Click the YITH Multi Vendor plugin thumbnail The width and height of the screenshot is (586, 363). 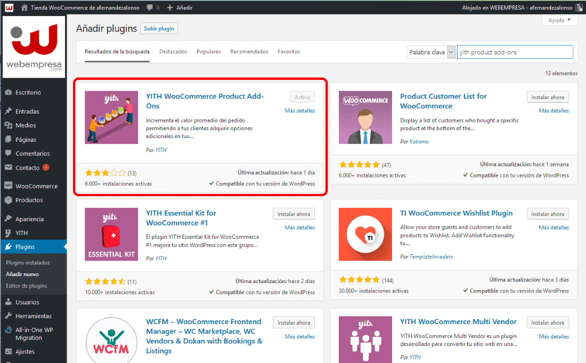365,340
